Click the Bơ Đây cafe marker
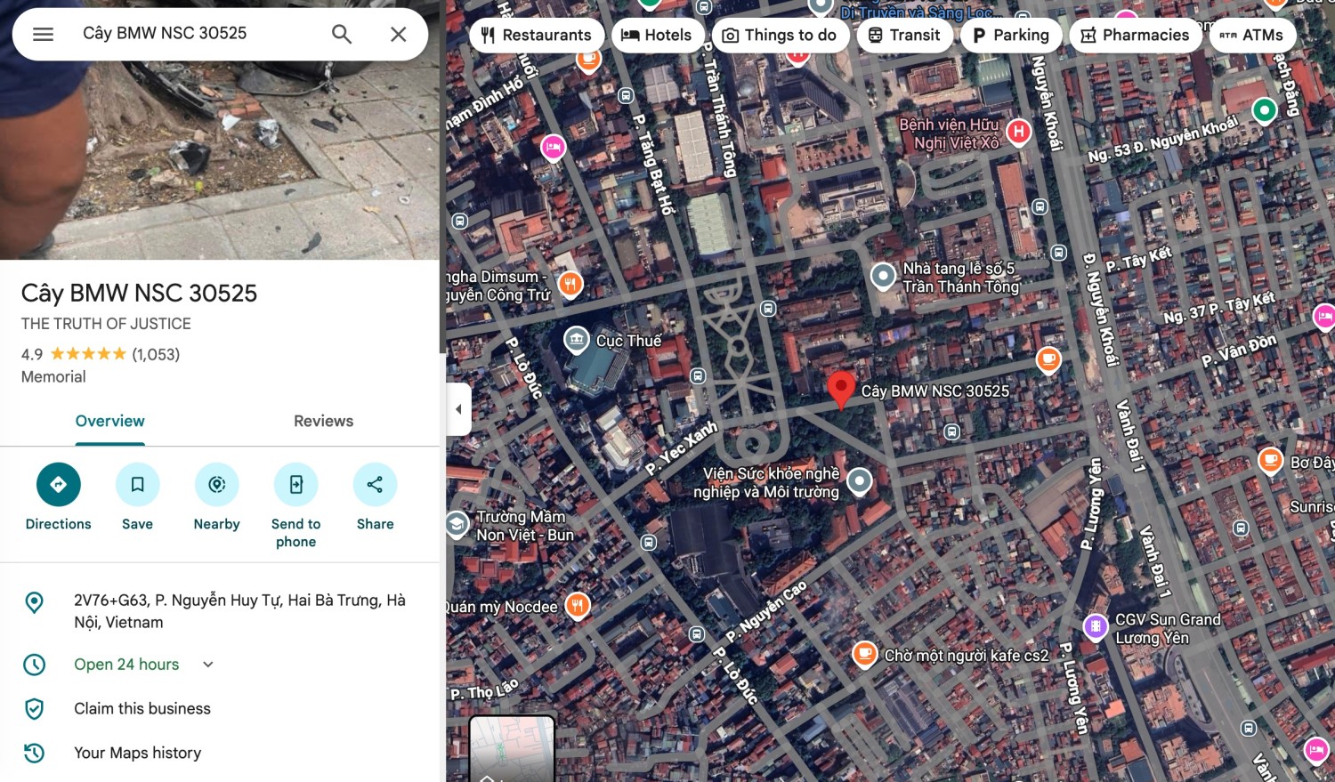 coord(1270,461)
